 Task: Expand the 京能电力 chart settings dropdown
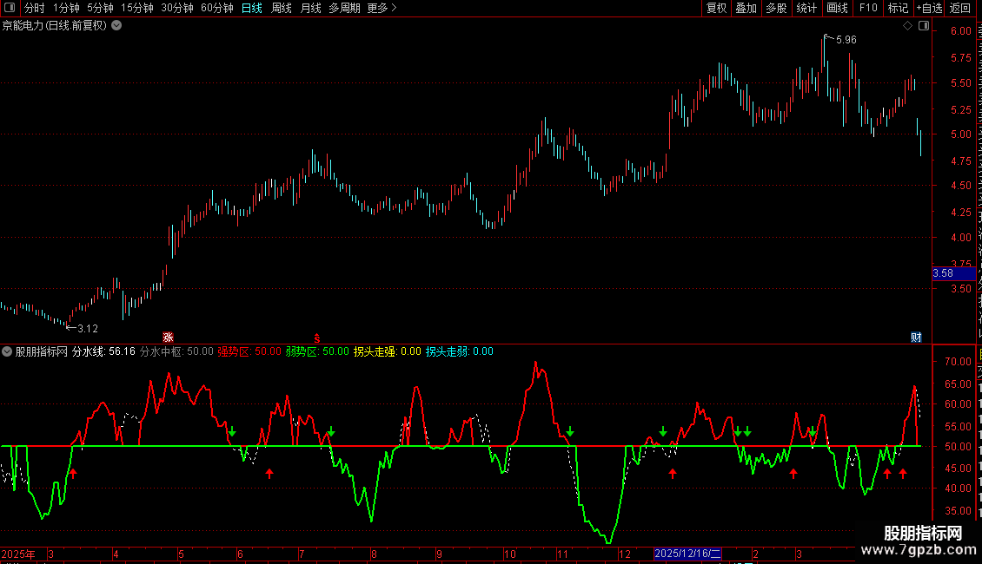coord(116,26)
